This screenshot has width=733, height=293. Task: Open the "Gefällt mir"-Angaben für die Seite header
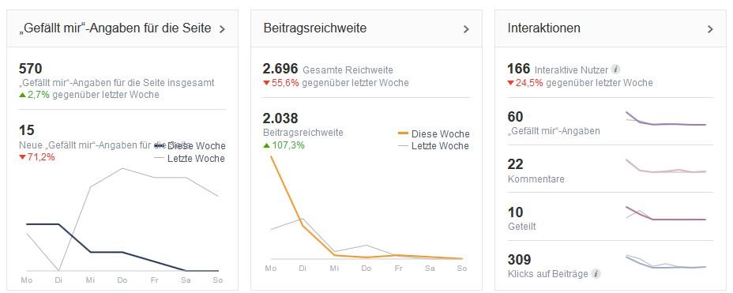[x=115, y=28]
